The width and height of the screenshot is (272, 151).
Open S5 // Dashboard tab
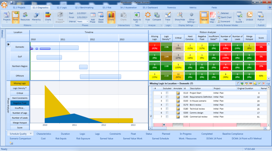[x=150, y=8]
